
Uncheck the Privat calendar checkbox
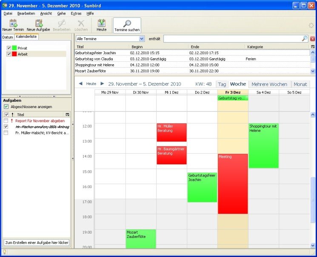(9, 48)
